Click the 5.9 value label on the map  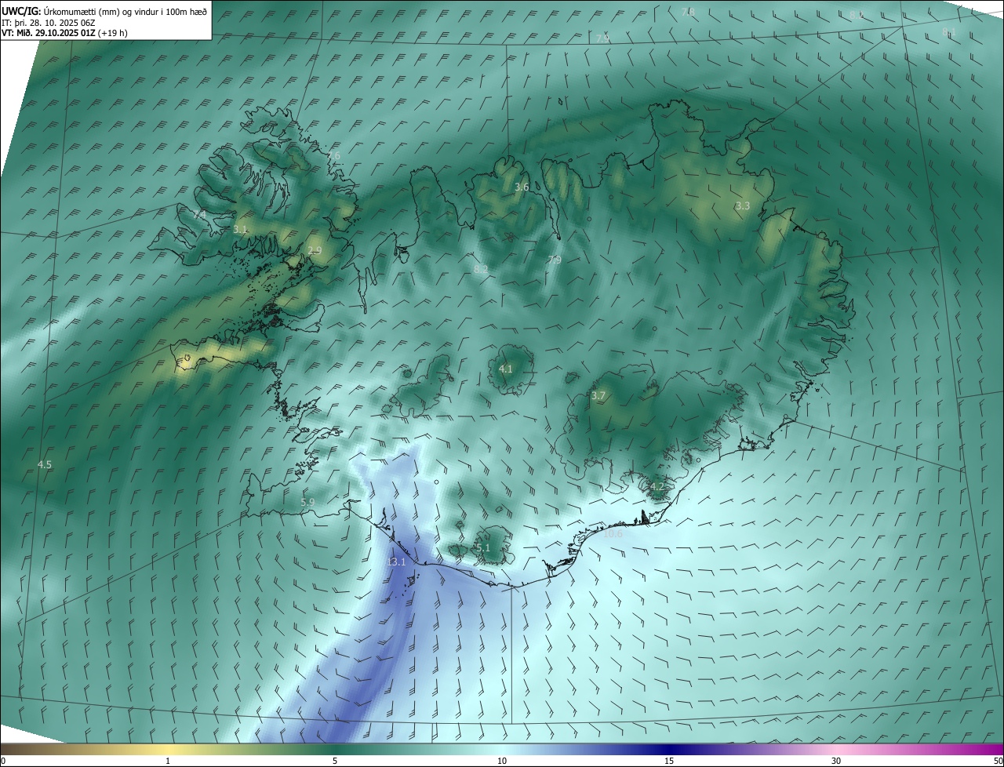click(307, 502)
